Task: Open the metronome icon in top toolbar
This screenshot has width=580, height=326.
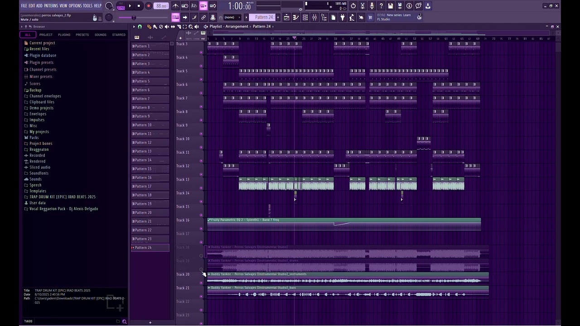Action: (x=175, y=6)
